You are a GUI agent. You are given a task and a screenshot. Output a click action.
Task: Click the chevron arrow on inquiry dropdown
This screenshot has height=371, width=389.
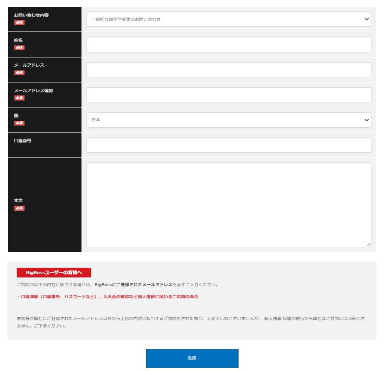click(366, 19)
